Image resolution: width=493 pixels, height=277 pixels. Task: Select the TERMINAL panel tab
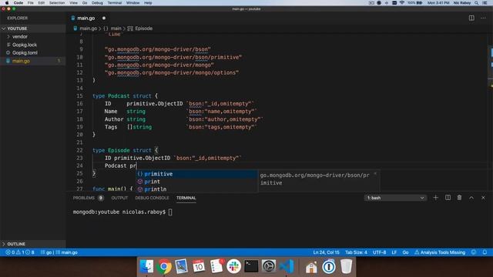click(186, 198)
